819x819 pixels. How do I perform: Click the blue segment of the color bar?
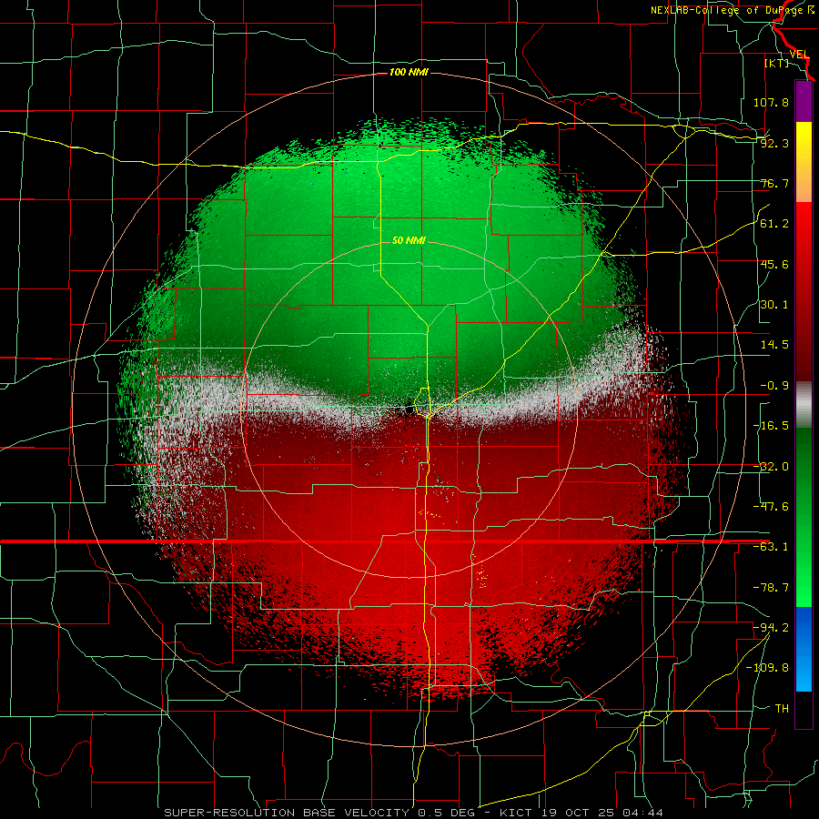804,649
